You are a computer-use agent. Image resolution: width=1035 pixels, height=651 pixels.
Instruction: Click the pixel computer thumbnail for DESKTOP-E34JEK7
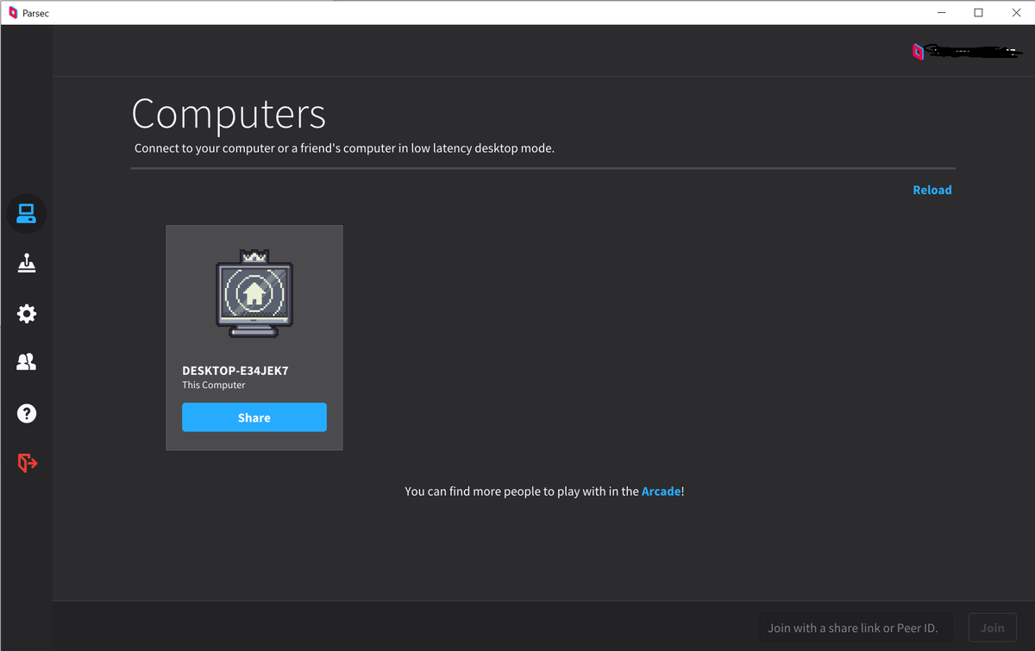pos(254,293)
